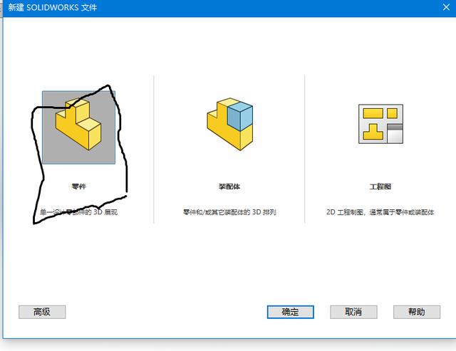Select the 工程图 (Drawing) template icon
The width and height of the screenshot is (456, 351).
click(380, 124)
